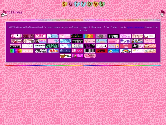Click the brown bear button in last row
Screen dimensions: 166x125
pyautogui.click(x=66, y=56)
